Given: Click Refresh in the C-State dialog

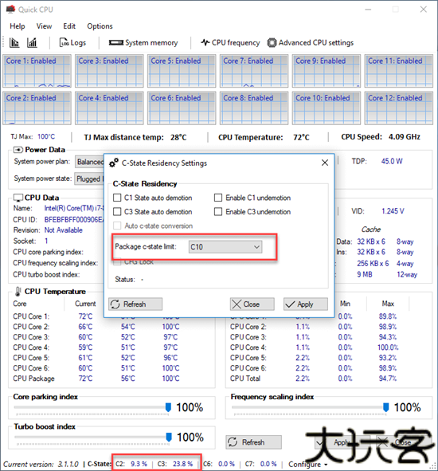Looking at the screenshot, I should [135, 304].
